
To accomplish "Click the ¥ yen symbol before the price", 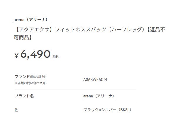I will [17, 55].
